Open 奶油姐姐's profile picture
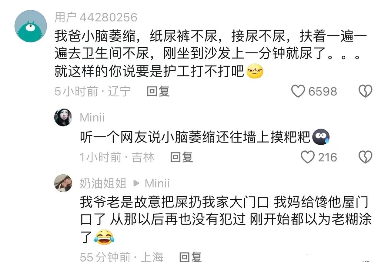Image resolution: width=388 pixels, height=262 pixels. point(63,183)
